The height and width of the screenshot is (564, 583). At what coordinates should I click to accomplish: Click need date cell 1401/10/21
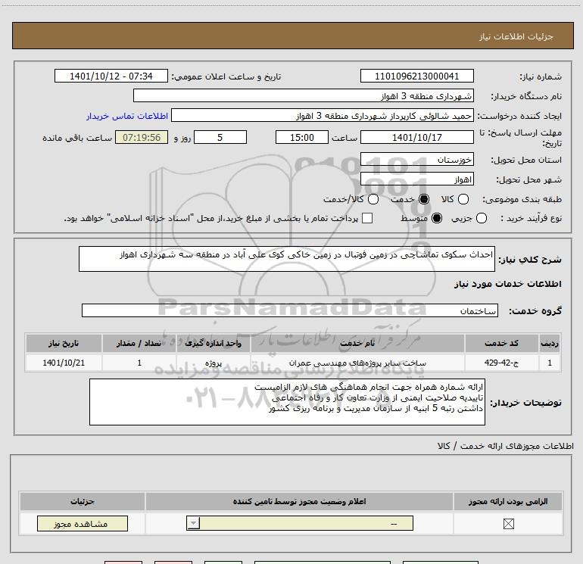point(64,363)
